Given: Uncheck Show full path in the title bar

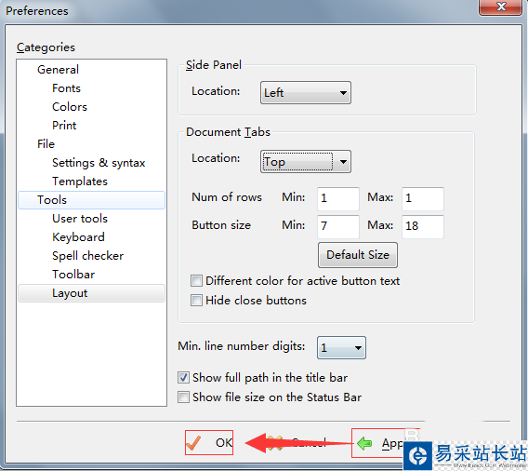Looking at the screenshot, I should [x=183, y=377].
